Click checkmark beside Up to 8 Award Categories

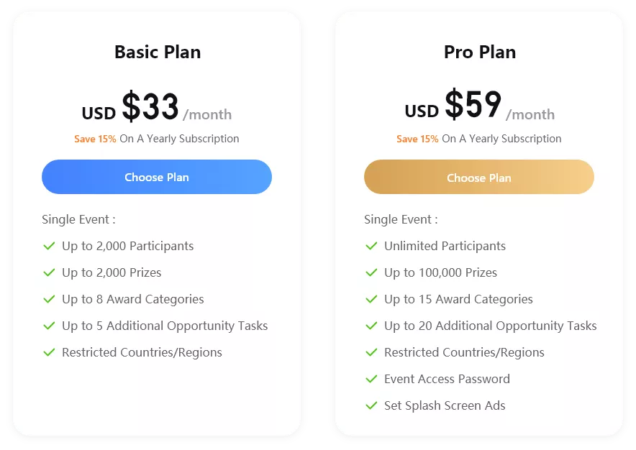(49, 299)
